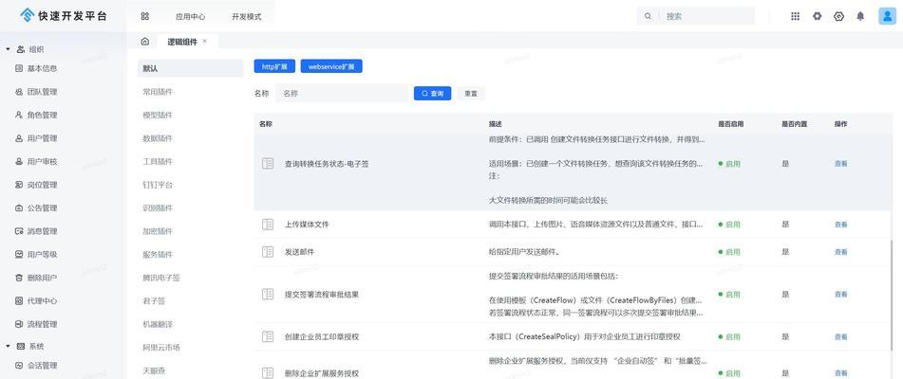
Task: Collapse the 组织 sidebar group
Action: coord(8,49)
